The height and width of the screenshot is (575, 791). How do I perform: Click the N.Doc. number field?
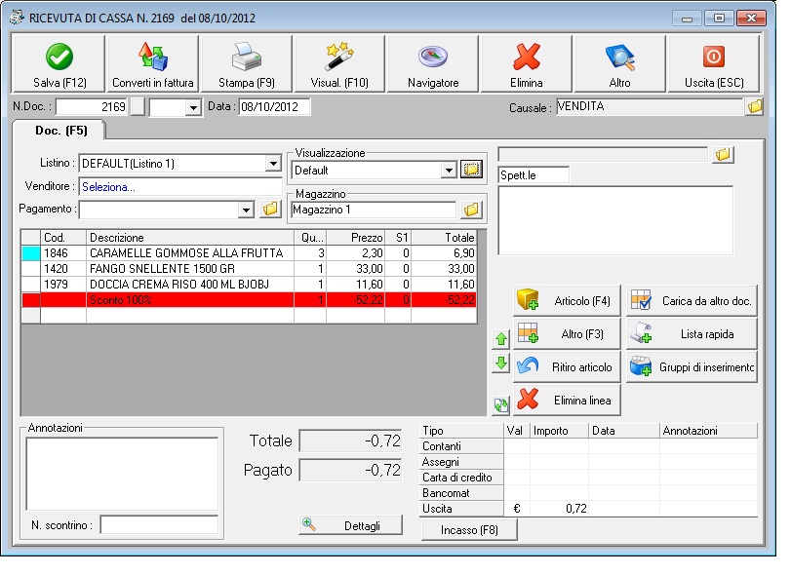tap(92, 107)
